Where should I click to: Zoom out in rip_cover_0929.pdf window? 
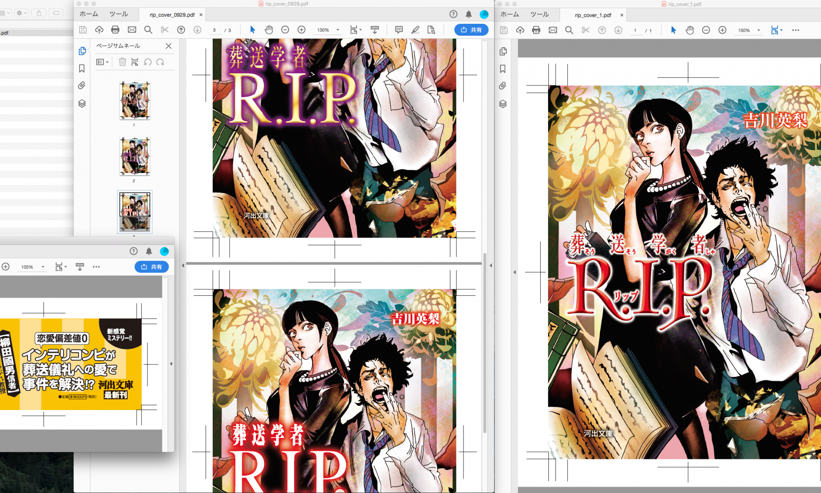coord(285,30)
